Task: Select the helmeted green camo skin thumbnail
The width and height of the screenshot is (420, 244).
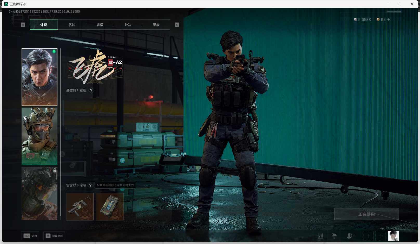Action: (x=40, y=136)
